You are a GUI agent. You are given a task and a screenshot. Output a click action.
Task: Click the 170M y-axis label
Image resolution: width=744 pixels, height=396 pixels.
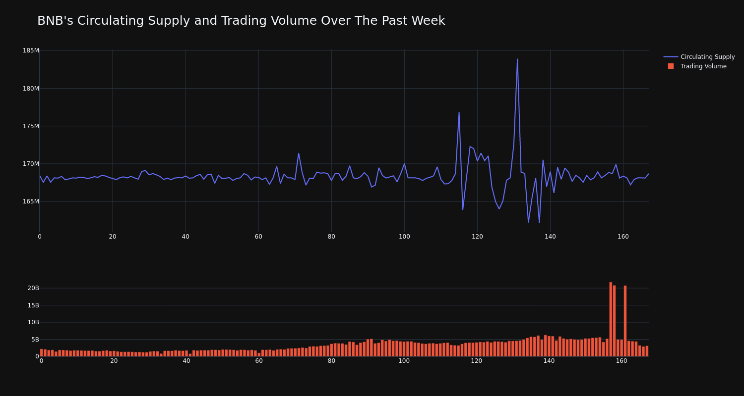pos(31,164)
